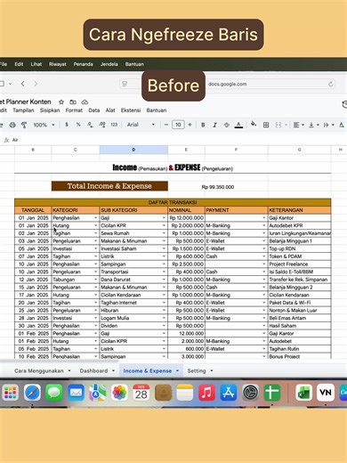Open Safari Jendela menu
This screenshot has width=347, height=463.
pyautogui.click(x=109, y=64)
